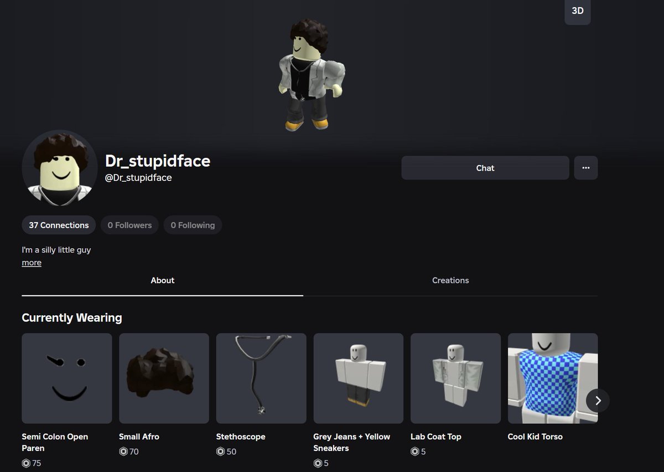Expand bio with the more link
Viewport: 664px width, 472px height.
tap(32, 263)
